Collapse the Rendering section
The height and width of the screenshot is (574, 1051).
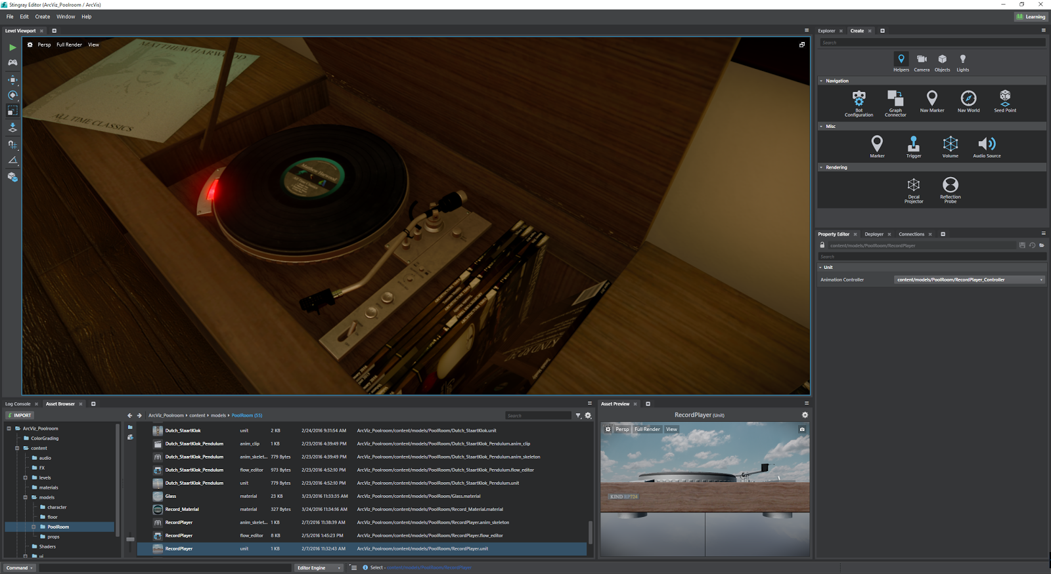point(821,167)
